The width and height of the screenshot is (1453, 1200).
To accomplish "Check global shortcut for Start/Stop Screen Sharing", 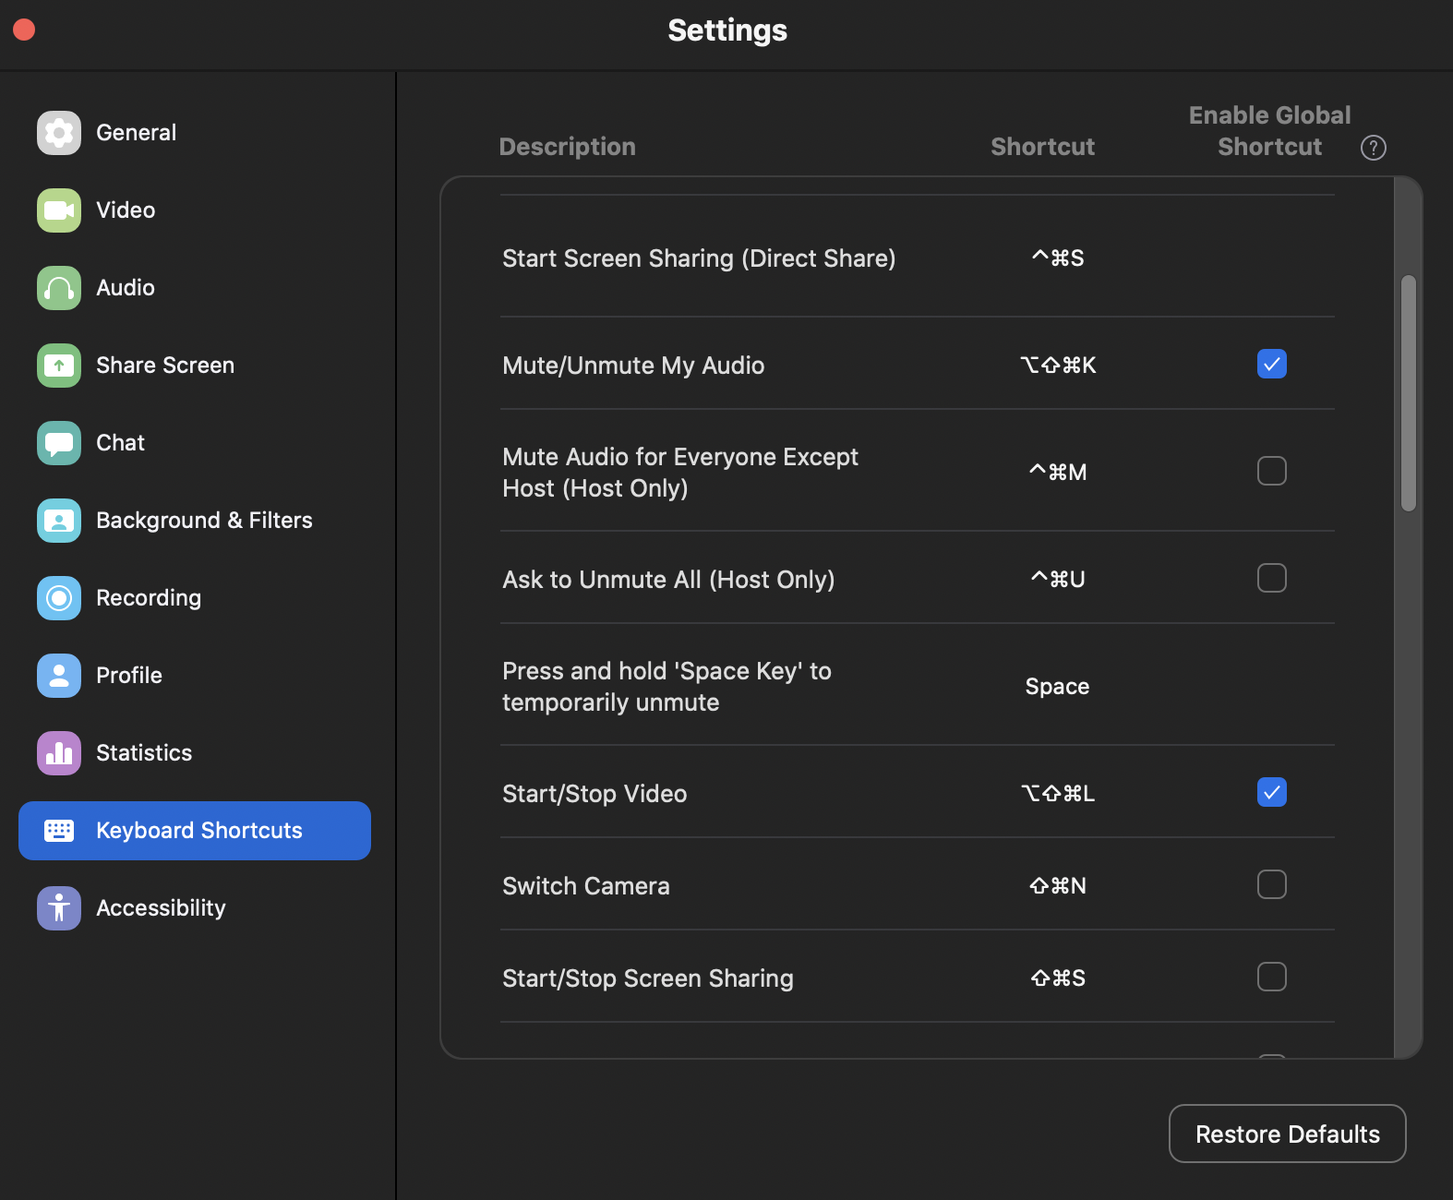I will [x=1271, y=977].
